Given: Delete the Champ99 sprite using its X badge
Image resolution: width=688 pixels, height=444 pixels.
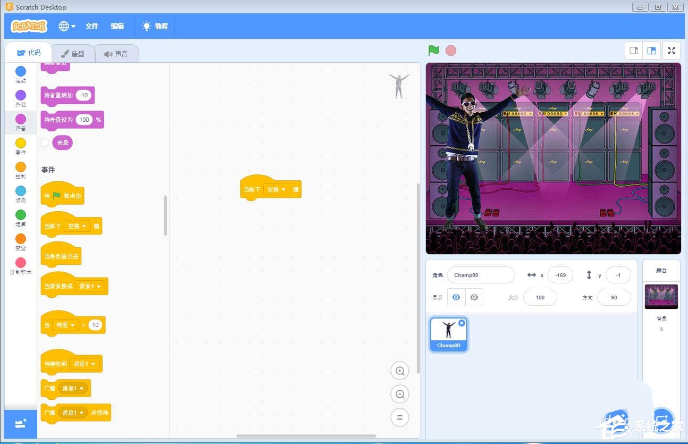Looking at the screenshot, I should coord(461,323).
